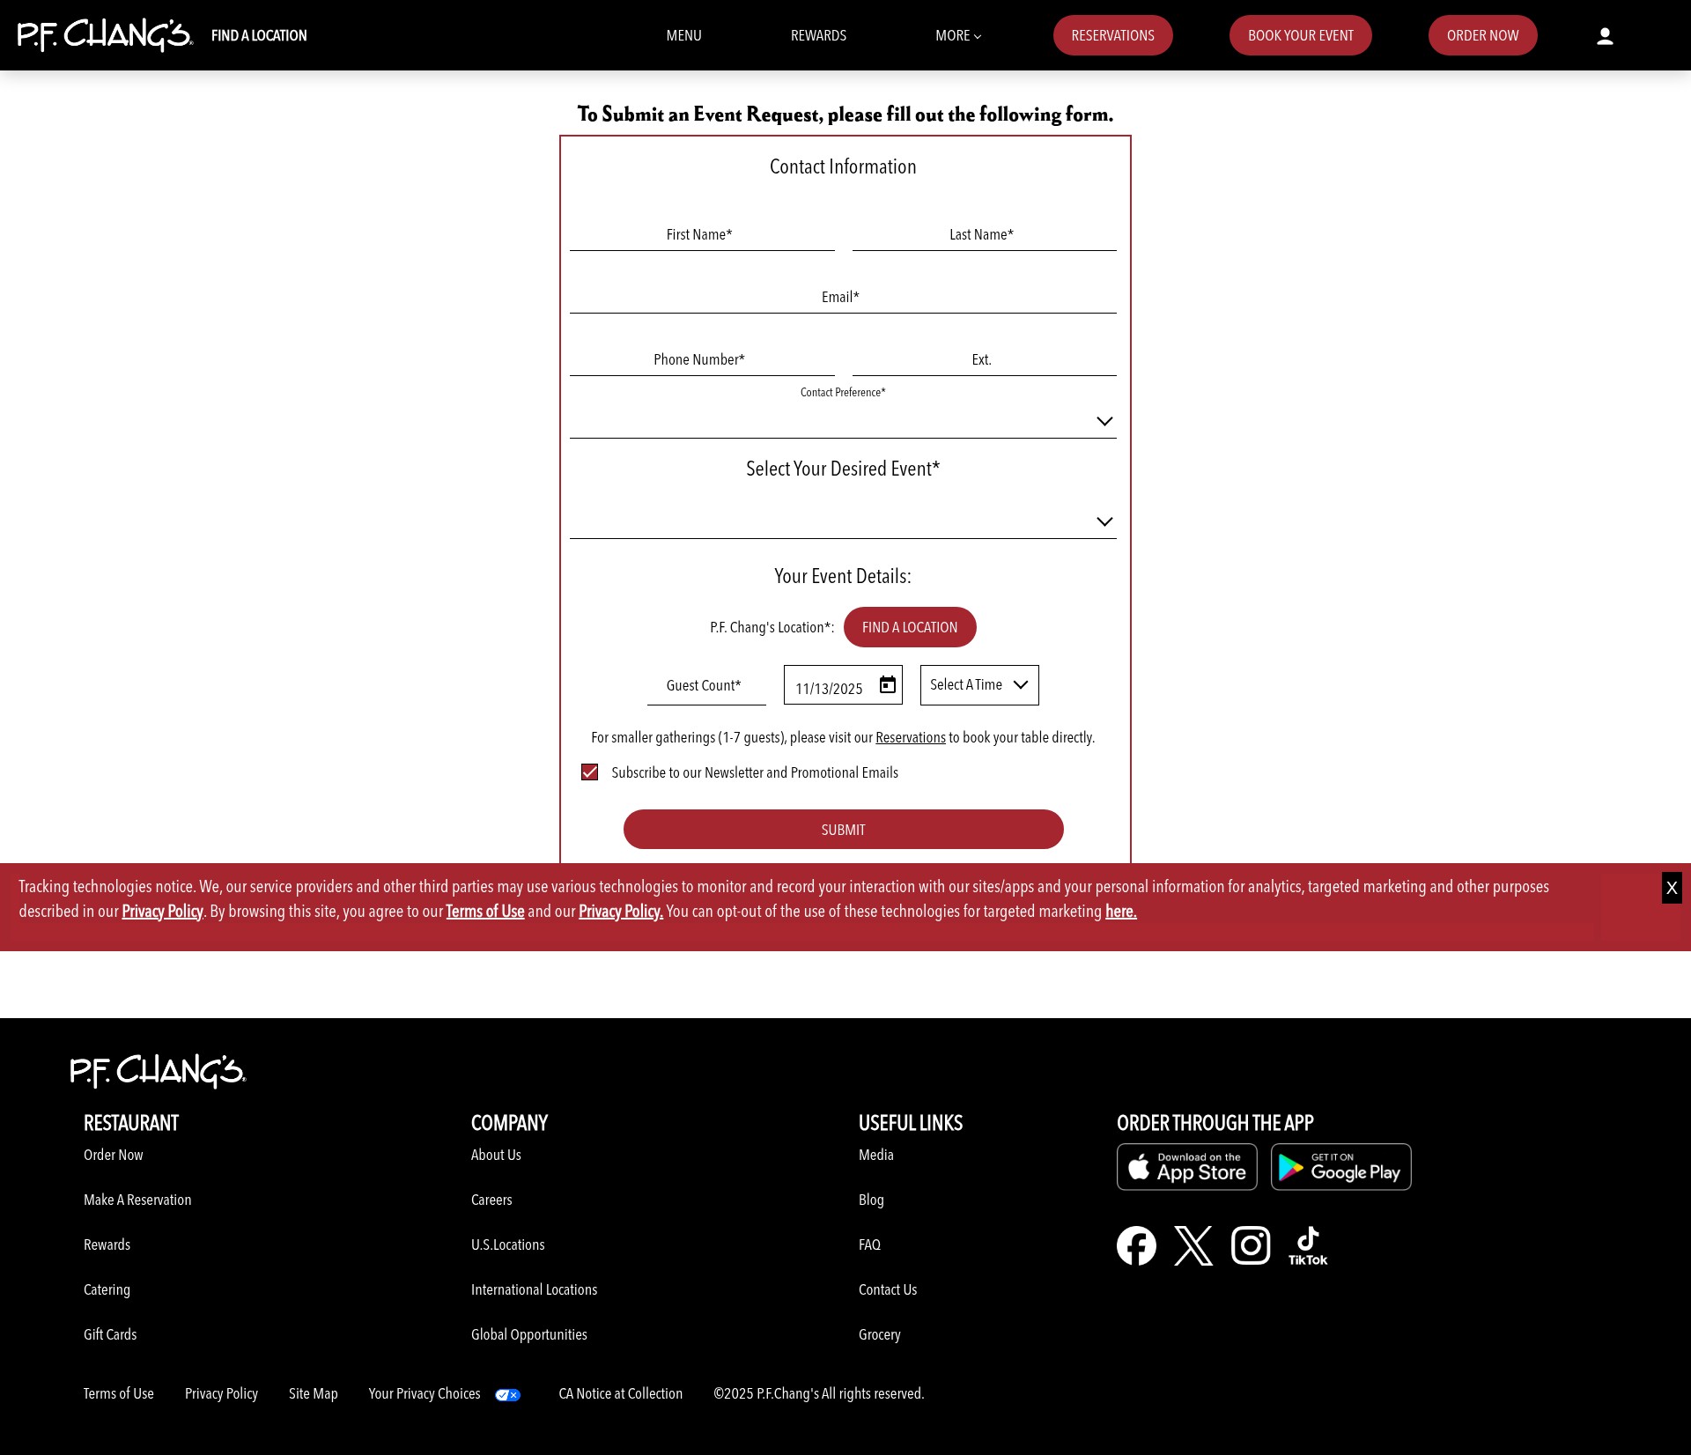Image resolution: width=1691 pixels, height=1455 pixels.
Task: Expand the Contact Preference dropdown
Action: (843, 421)
